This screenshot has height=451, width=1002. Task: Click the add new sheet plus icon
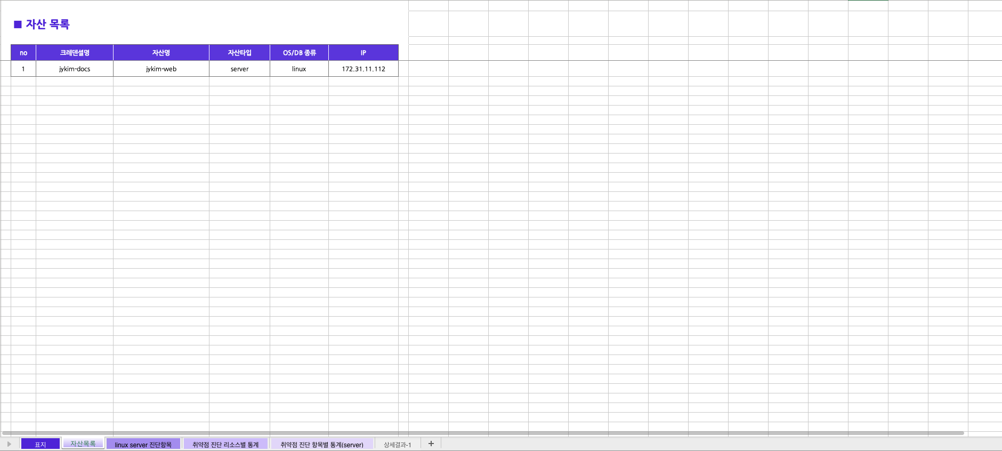[x=431, y=444]
